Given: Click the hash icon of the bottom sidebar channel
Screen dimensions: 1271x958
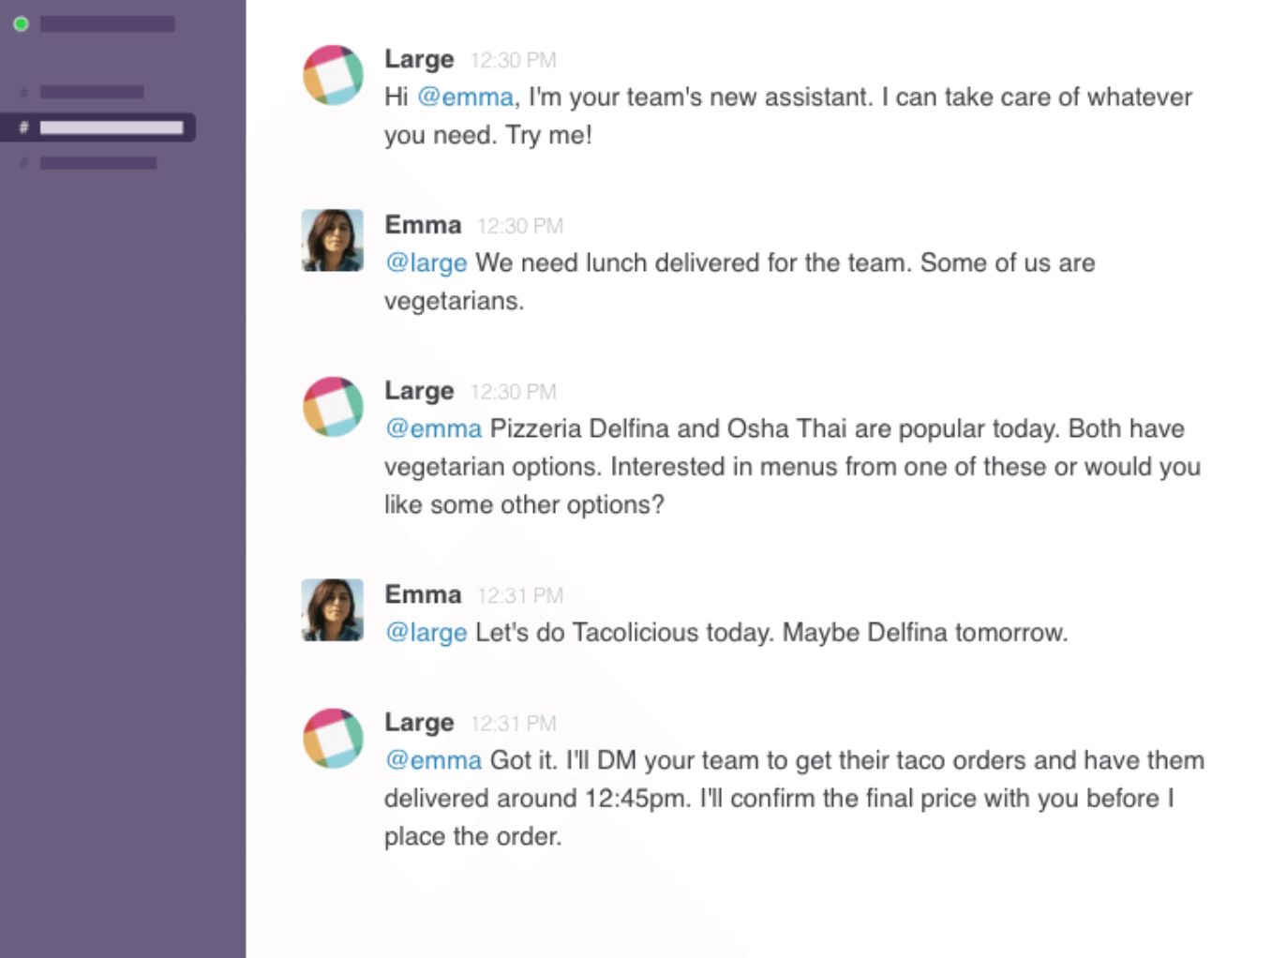Looking at the screenshot, I should point(24,162).
